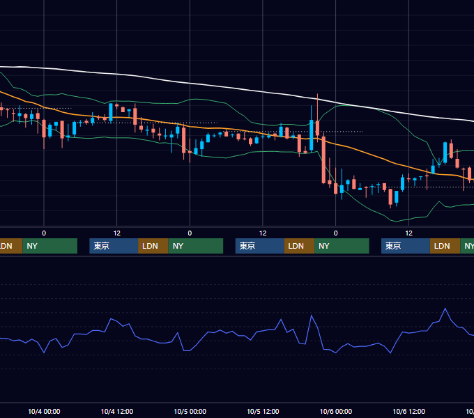The width and height of the screenshot is (474, 418).
Task: Select the 東京 session block on 10/6
Action: 406,246
